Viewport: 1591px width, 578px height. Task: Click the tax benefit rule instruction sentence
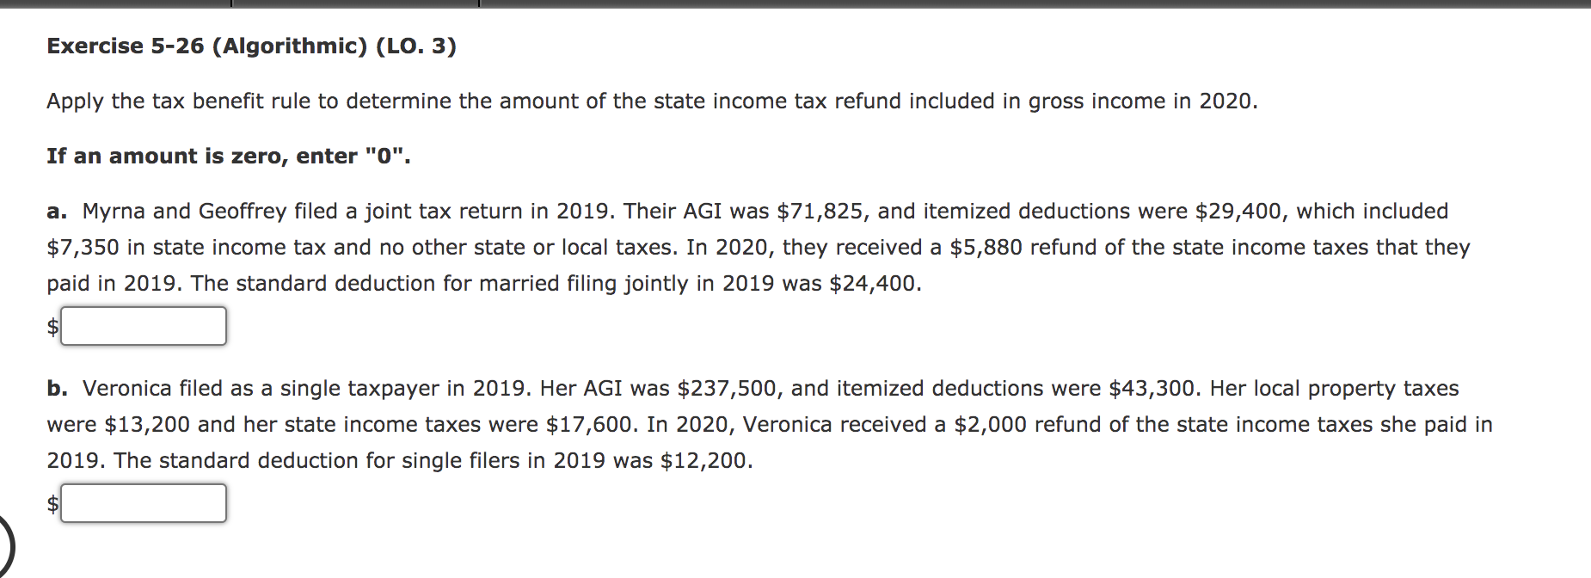point(652,101)
